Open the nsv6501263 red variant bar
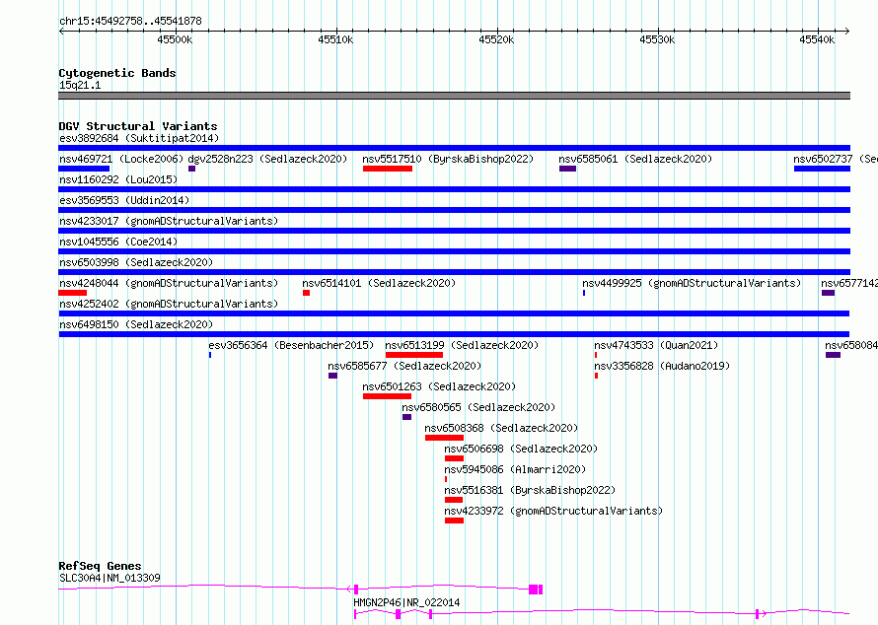The height and width of the screenshot is (625, 878). [x=387, y=396]
